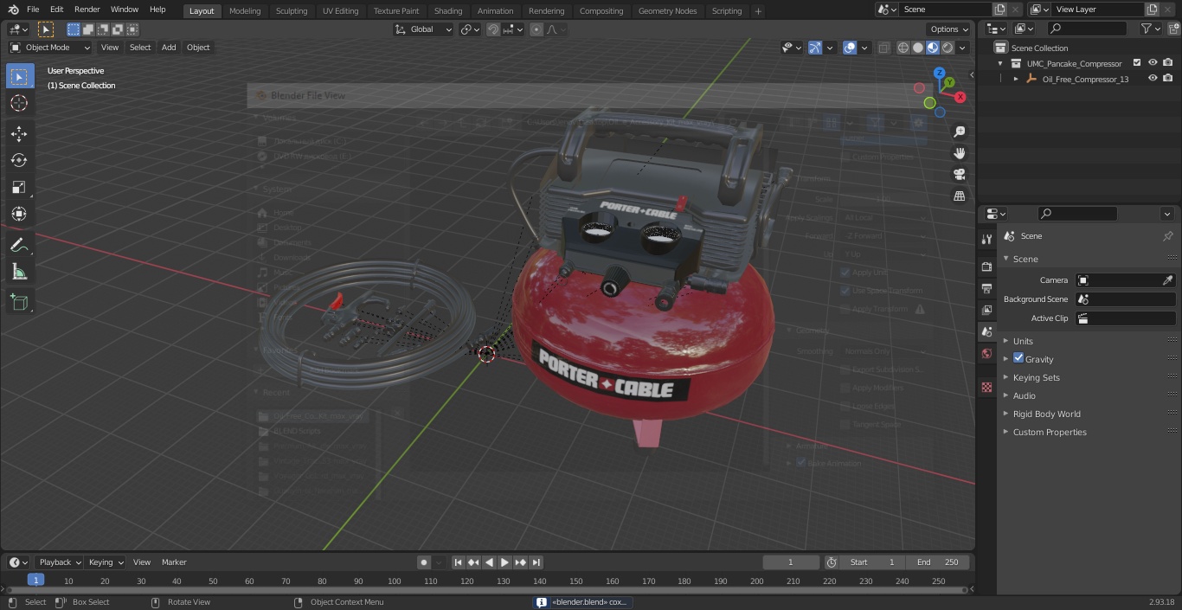Viewport: 1182px width, 610px height.
Task: Toggle the camera view icon
Action: click(959, 175)
